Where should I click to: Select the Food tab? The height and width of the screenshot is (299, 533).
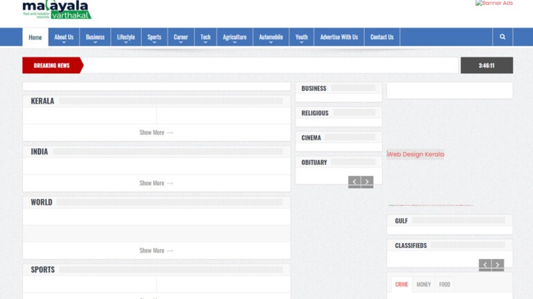(x=444, y=284)
